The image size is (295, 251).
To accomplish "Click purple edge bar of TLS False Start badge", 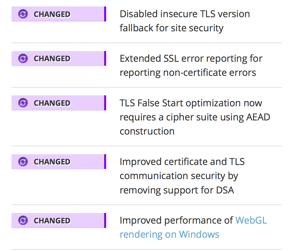I will point(105,103).
